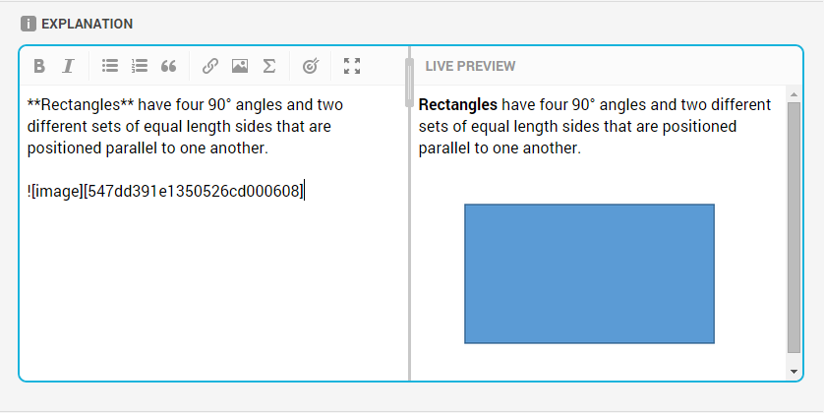The image size is (824, 413).
Task: Apply italic formatting with the I icon
Action: (x=68, y=66)
